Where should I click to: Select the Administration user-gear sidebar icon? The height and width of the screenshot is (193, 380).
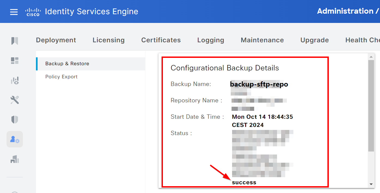(x=15, y=139)
